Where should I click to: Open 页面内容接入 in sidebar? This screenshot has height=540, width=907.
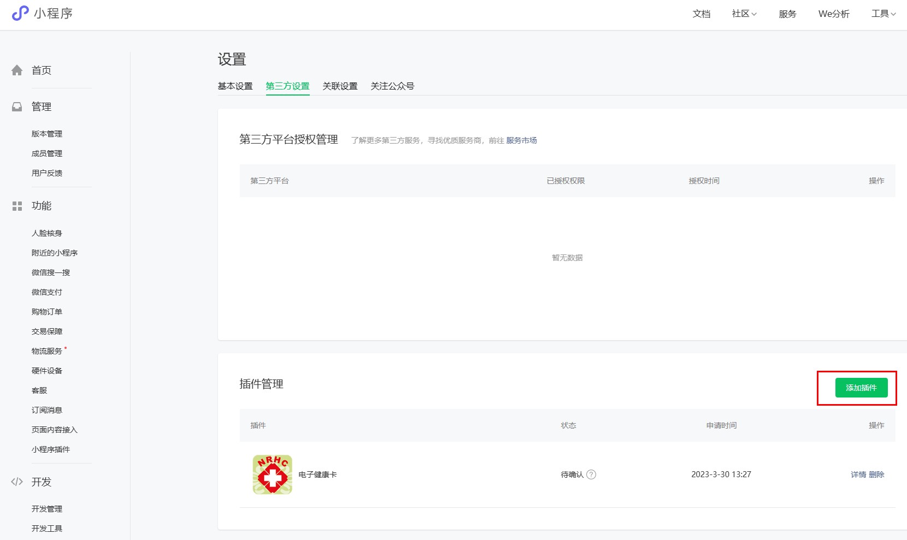click(55, 430)
